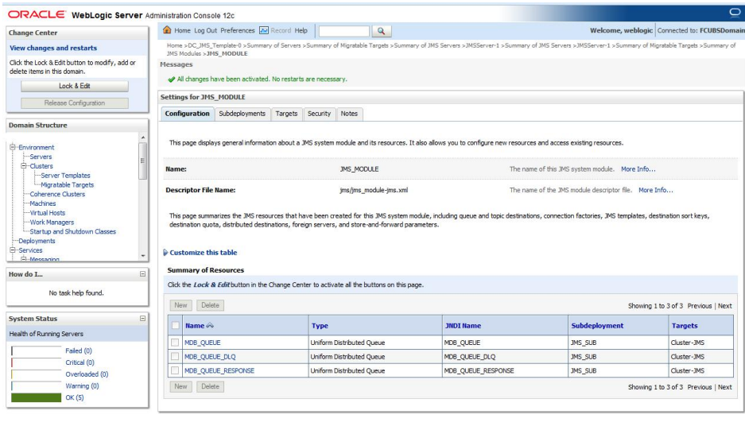This screenshot has height=430, width=745.
Task: Collapse the Services tree node
Action: pyautogui.click(x=14, y=250)
